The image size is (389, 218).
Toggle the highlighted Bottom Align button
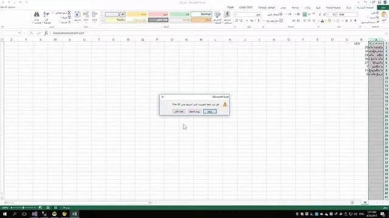tap(305, 15)
